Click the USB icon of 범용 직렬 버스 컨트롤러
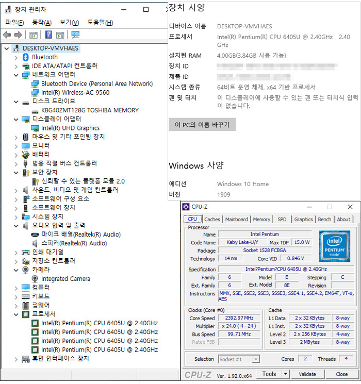Image resolution: width=361 pixels, height=384 pixels. pos(25,163)
